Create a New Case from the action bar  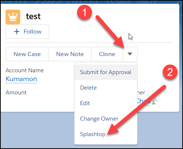pos(27,54)
